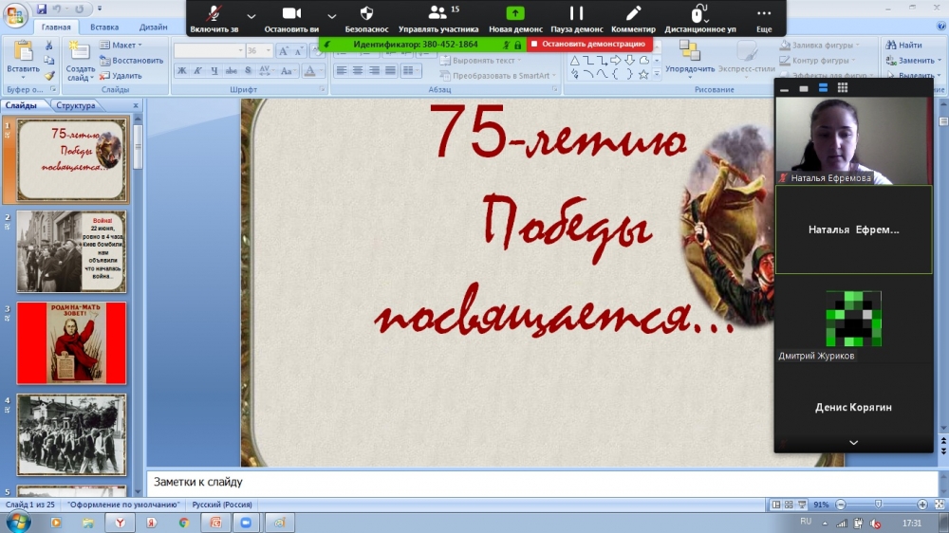The height and width of the screenshot is (533, 949).
Task: Align text left
Action: coord(342,71)
